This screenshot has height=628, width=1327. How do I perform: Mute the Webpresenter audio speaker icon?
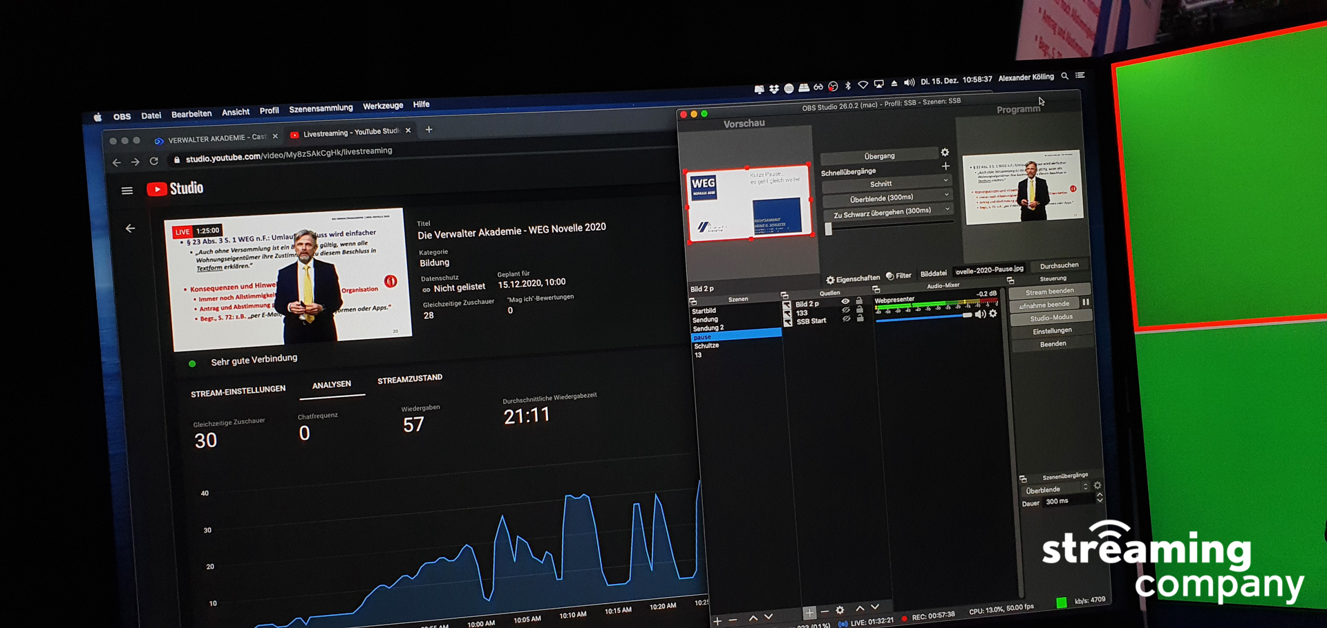[980, 314]
